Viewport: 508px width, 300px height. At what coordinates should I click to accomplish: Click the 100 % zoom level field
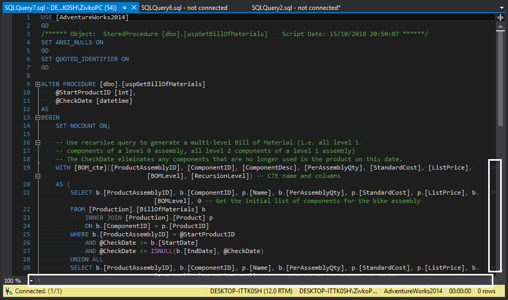coord(13,281)
